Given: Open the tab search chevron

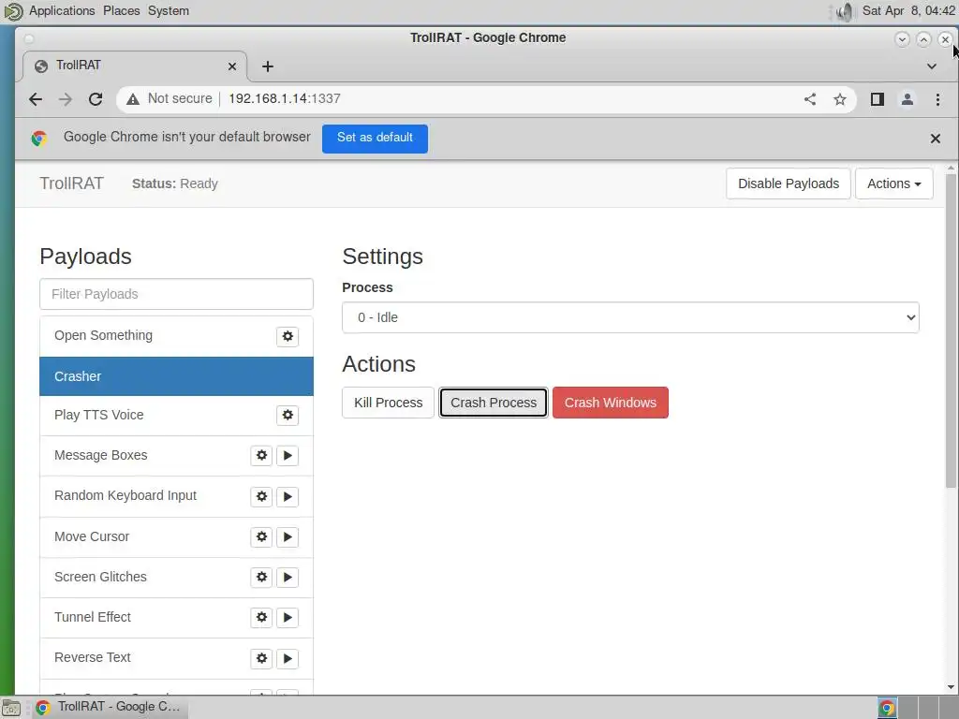Looking at the screenshot, I should [x=932, y=66].
